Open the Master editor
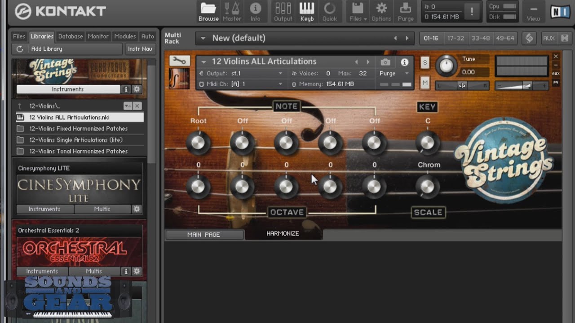Image resolution: width=575 pixels, height=323 pixels. pyautogui.click(x=232, y=12)
